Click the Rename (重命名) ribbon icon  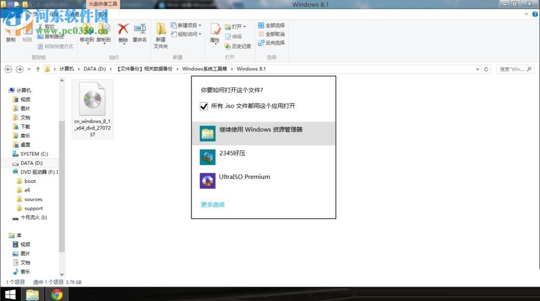140,29
